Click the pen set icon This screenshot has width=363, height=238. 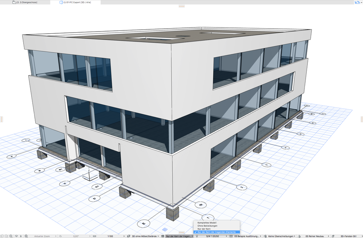197,236
